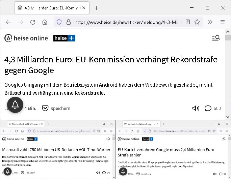Go back in the Microsoft article window
Screen dimensions: 231x179
(4, 131)
